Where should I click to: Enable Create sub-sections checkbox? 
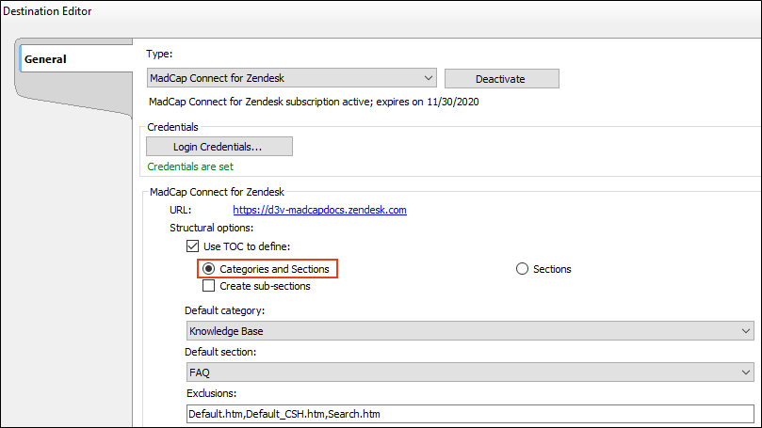pos(208,286)
